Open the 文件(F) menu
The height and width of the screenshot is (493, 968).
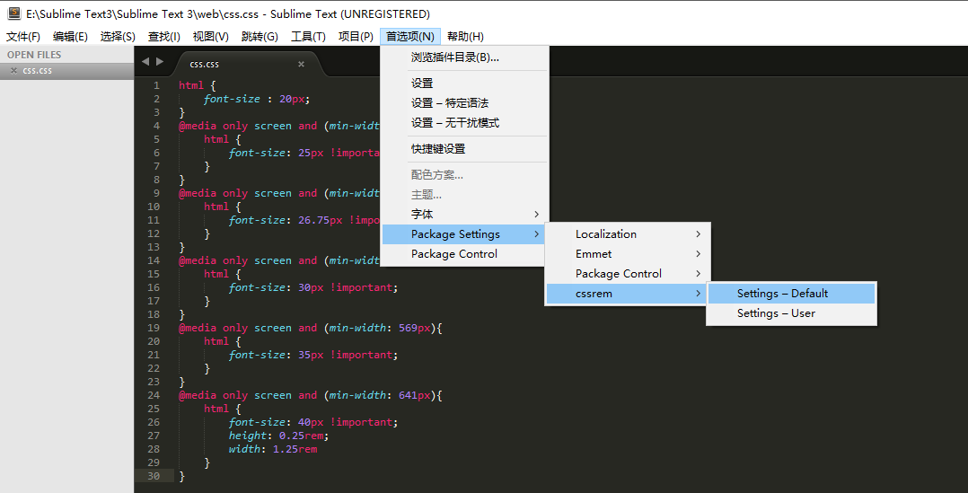coord(23,37)
